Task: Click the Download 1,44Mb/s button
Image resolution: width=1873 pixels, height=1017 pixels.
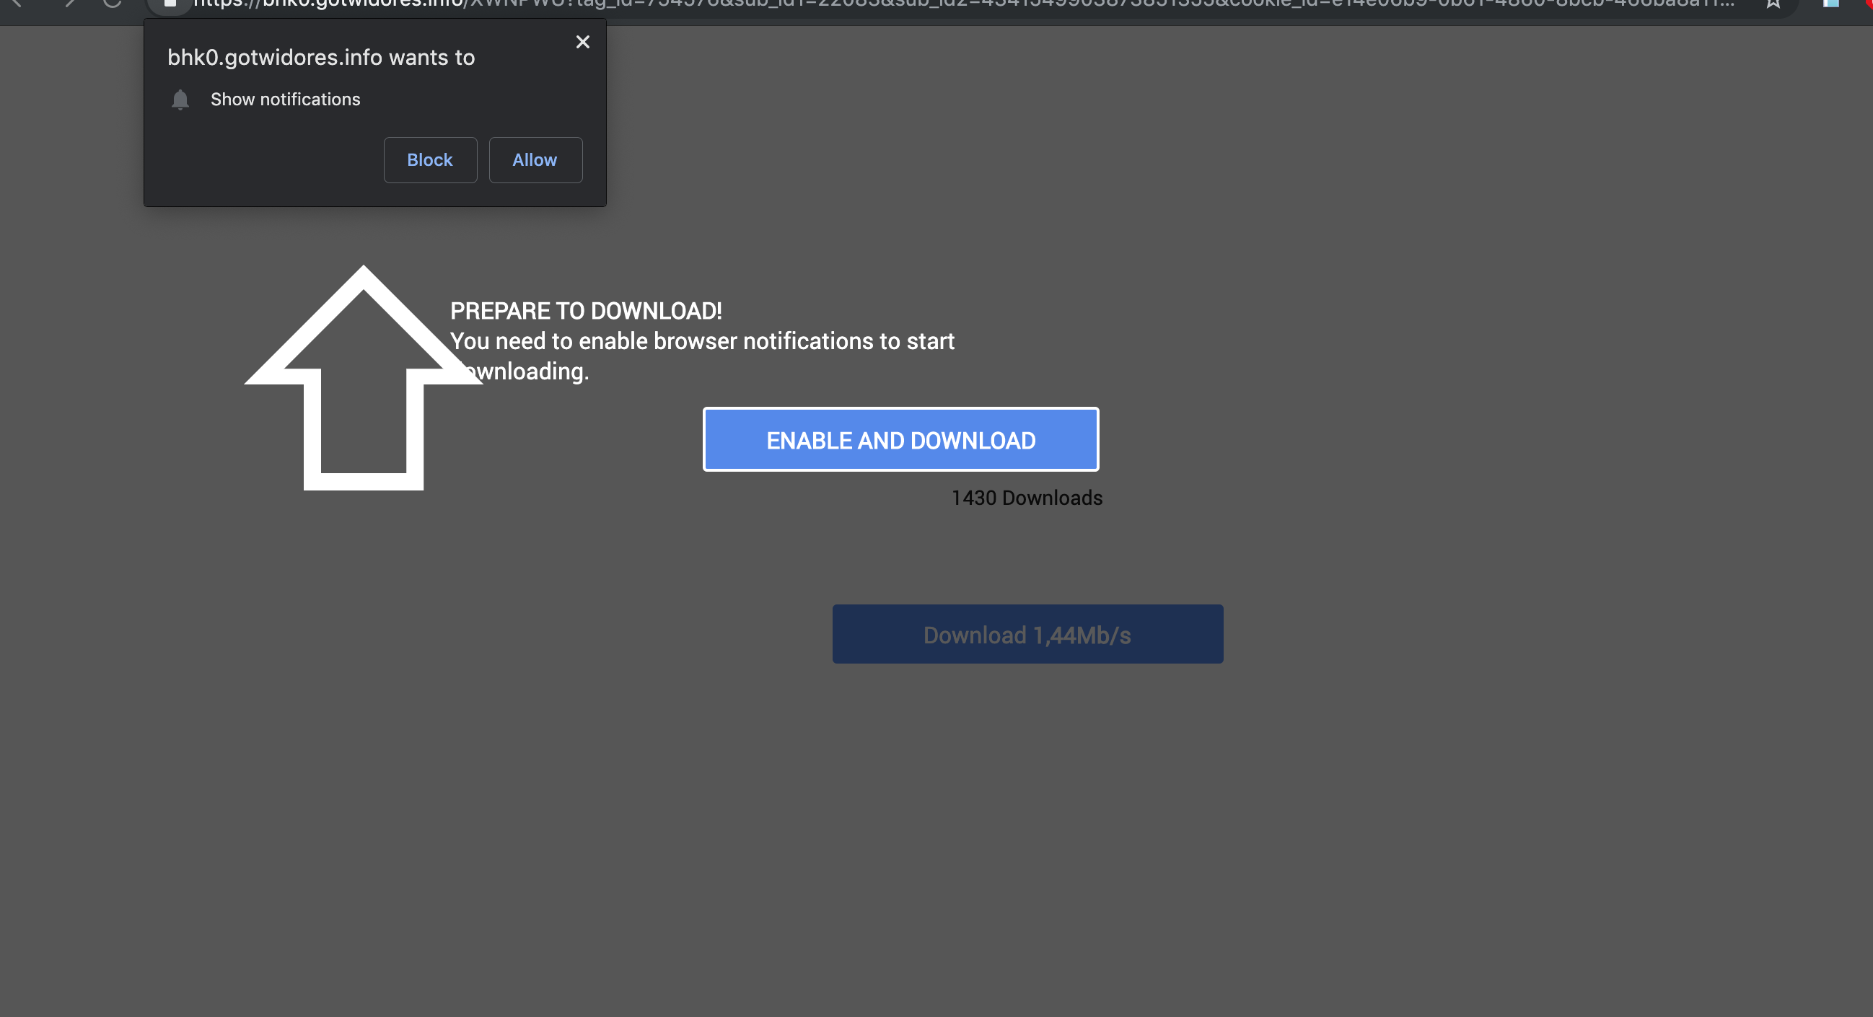Action: [x=1027, y=634]
